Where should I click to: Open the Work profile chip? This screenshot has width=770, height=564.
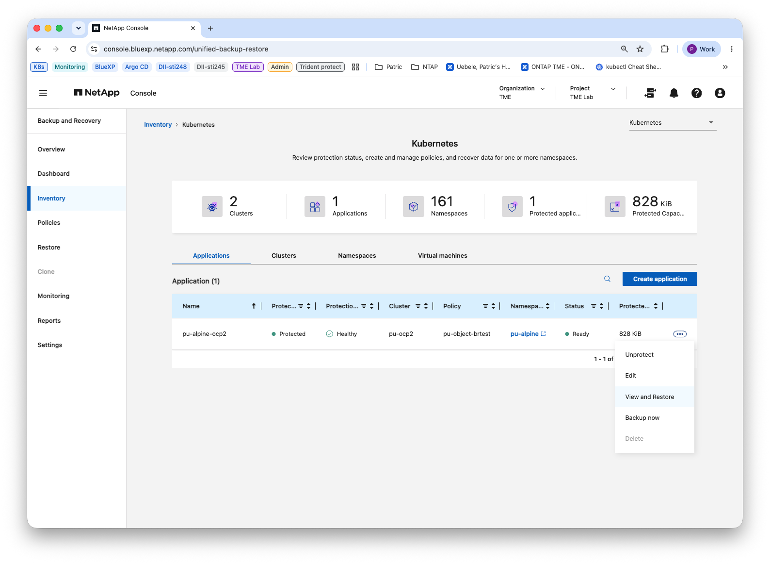pyautogui.click(x=702, y=49)
